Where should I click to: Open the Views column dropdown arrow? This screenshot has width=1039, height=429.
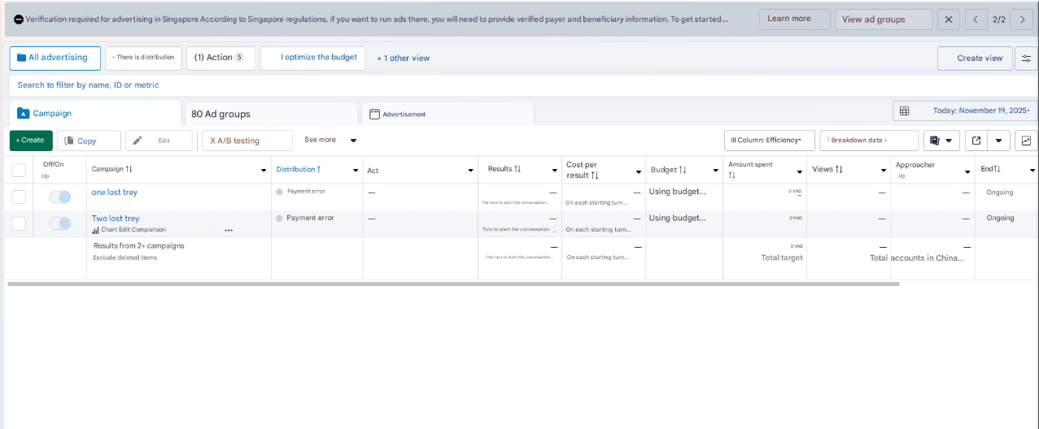pyautogui.click(x=884, y=171)
